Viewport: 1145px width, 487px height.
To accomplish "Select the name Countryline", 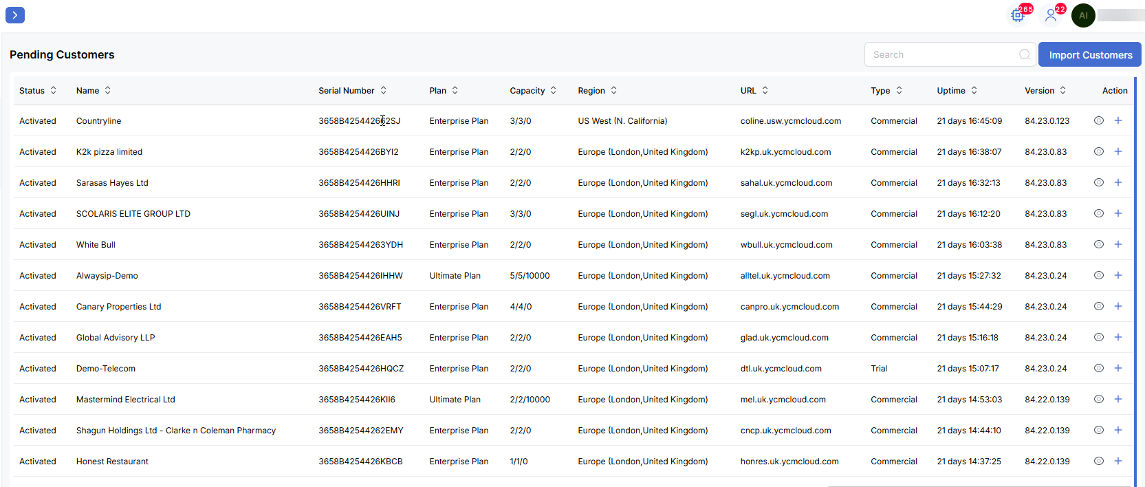I will 98,121.
